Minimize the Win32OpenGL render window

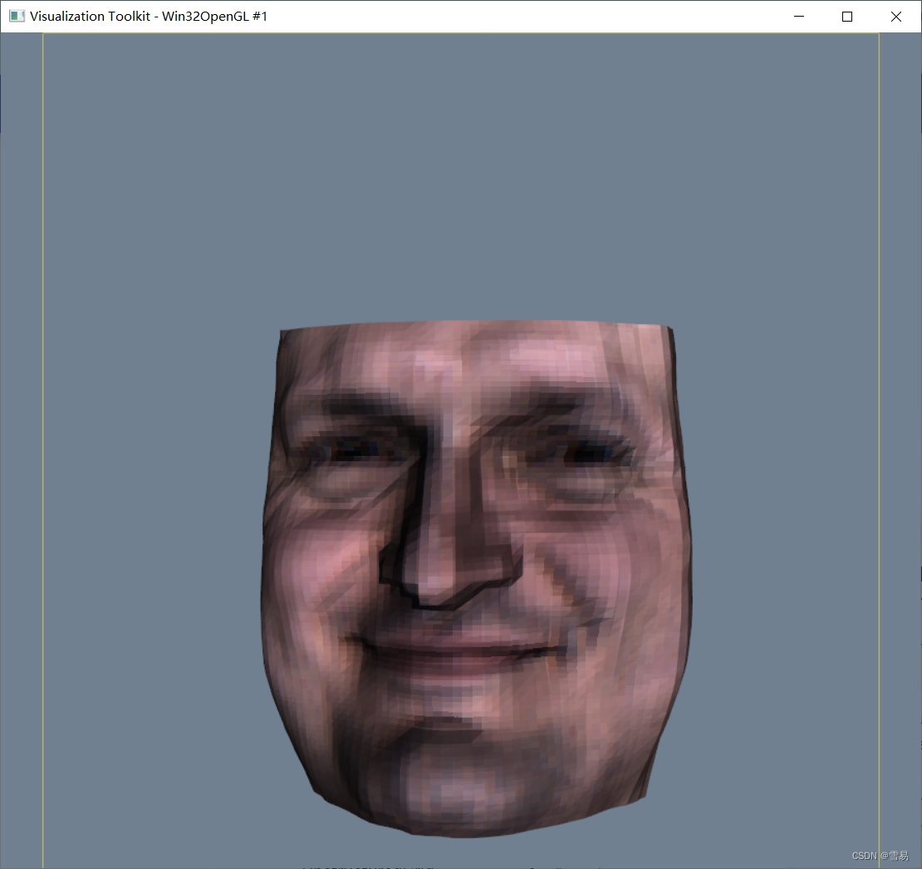tap(798, 16)
